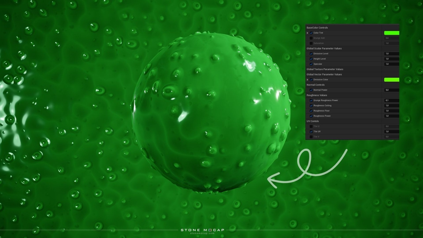Uncheck the Emissive Level checkbox

coord(311,54)
